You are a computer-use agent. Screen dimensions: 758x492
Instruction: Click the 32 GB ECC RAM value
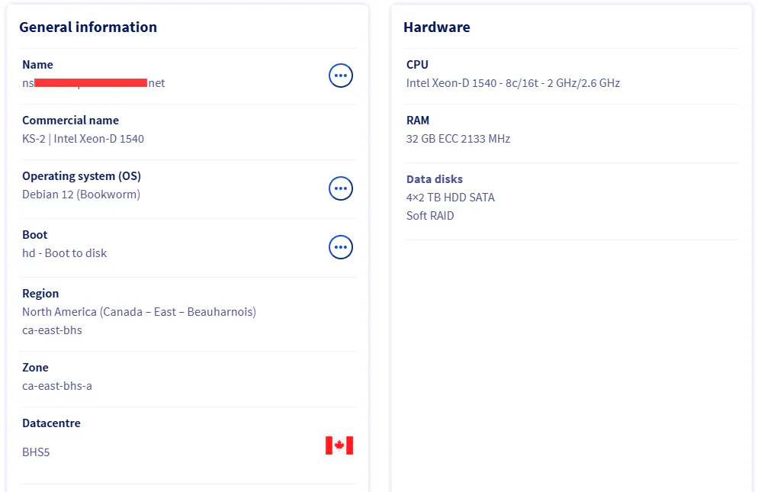(x=458, y=139)
